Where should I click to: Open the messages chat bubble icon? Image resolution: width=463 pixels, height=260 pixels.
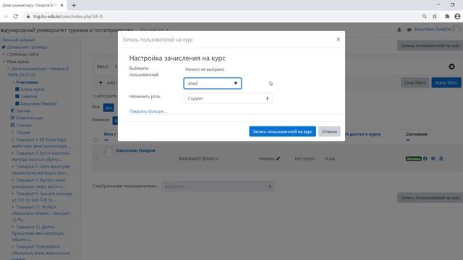click(409, 30)
